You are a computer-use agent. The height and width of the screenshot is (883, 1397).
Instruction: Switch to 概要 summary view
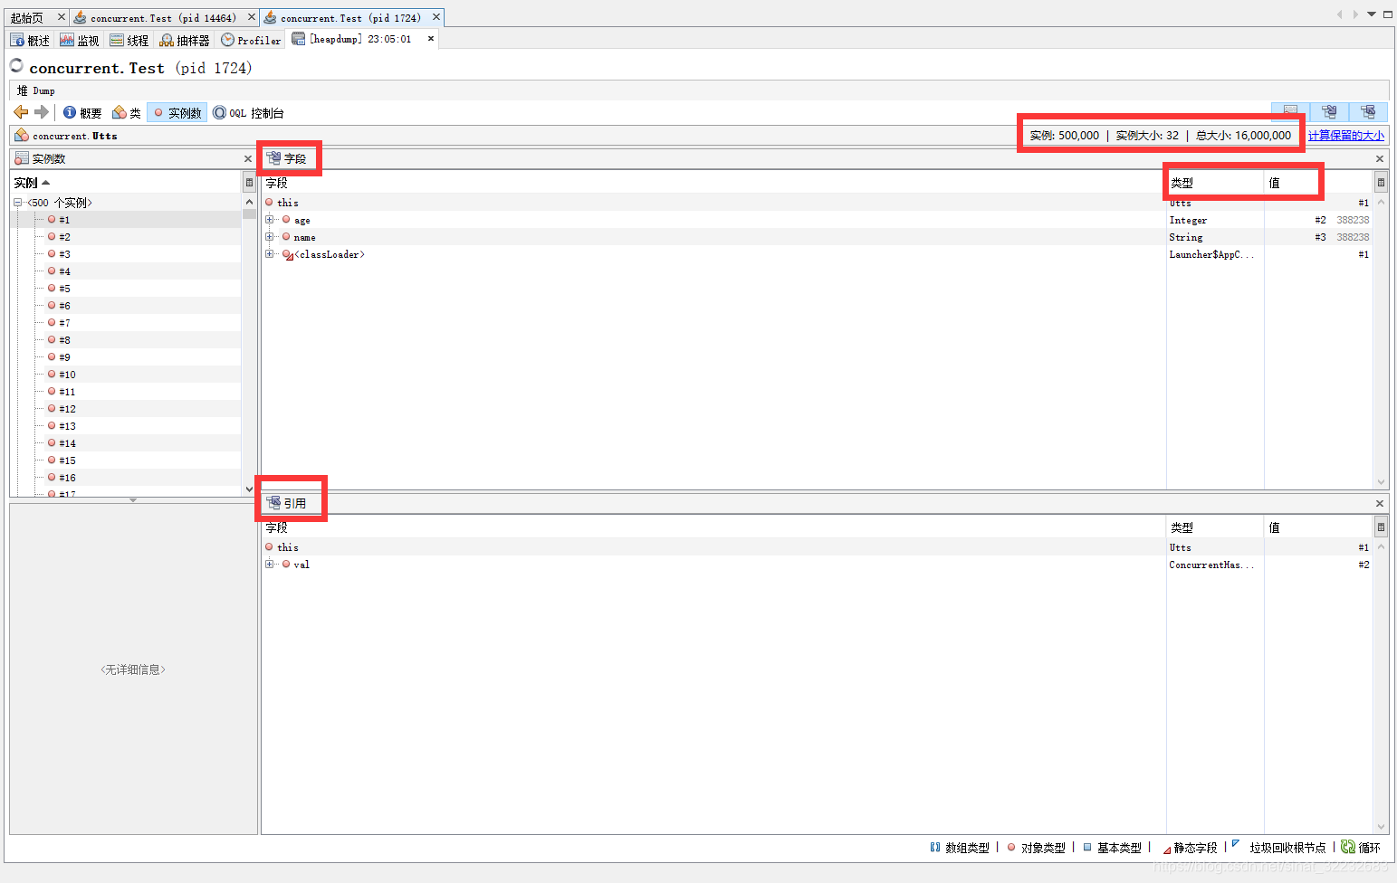click(x=82, y=113)
